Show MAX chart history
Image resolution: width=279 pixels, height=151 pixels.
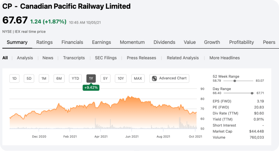138,78
